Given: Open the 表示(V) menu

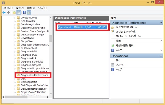Looking at the screenshot, I should pyautogui.click(x=31, y=8).
